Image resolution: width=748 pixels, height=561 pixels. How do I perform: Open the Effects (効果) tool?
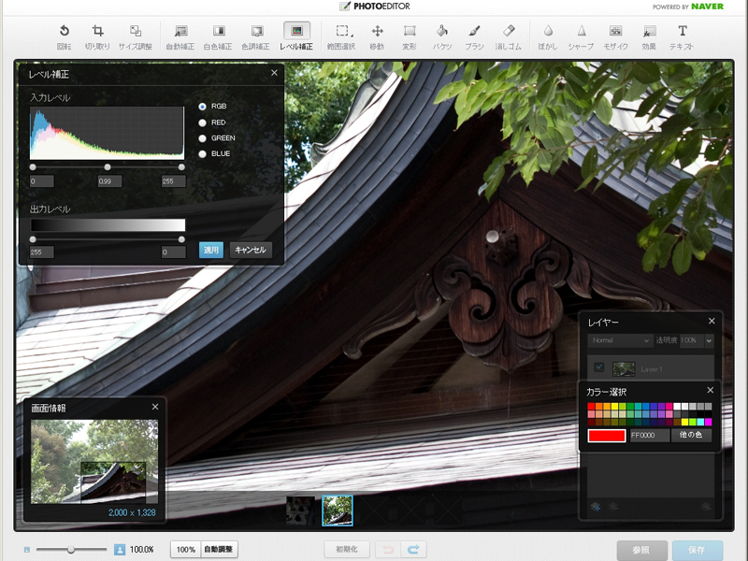(x=649, y=36)
